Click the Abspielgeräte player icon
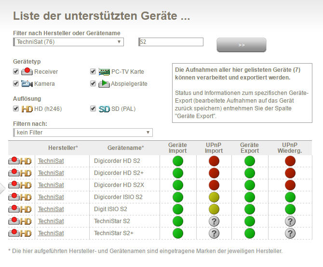323x267 pixels. [104, 83]
